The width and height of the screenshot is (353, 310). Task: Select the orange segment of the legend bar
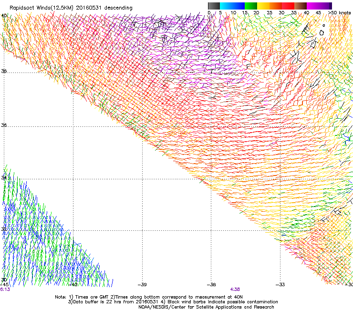tap(276, 6)
